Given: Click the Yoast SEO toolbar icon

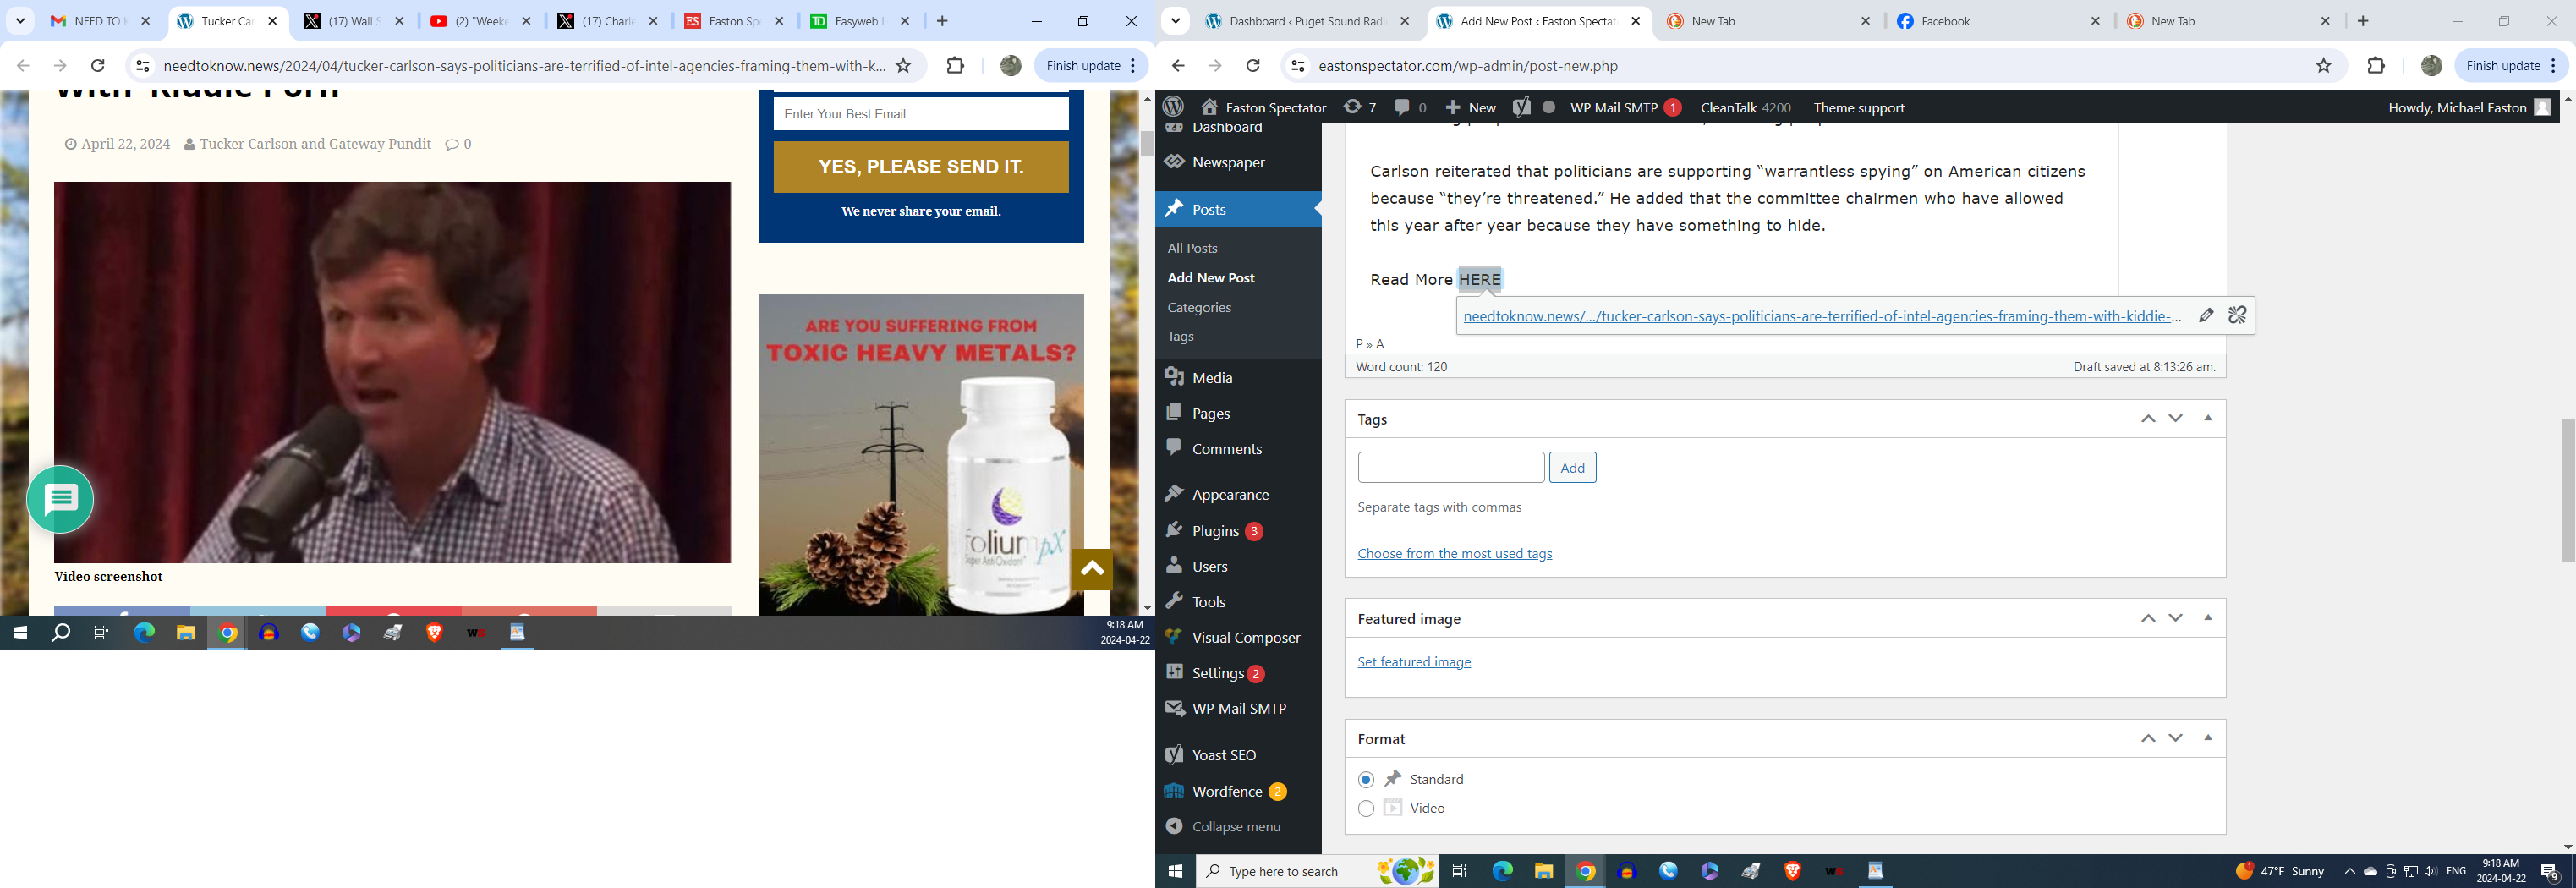Looking at the screenshot, I should pos(1521,107).
